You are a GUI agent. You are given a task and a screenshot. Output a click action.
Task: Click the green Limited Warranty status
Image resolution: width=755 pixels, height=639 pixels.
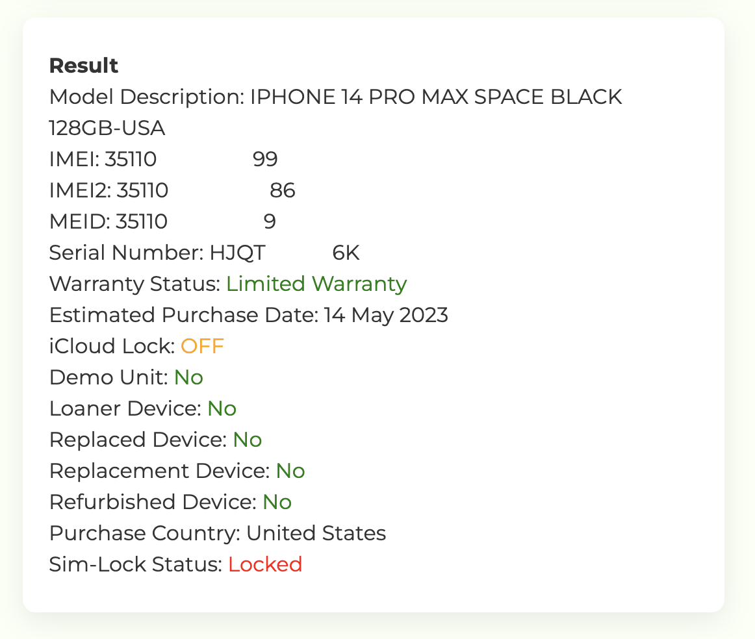pos(316,284)
